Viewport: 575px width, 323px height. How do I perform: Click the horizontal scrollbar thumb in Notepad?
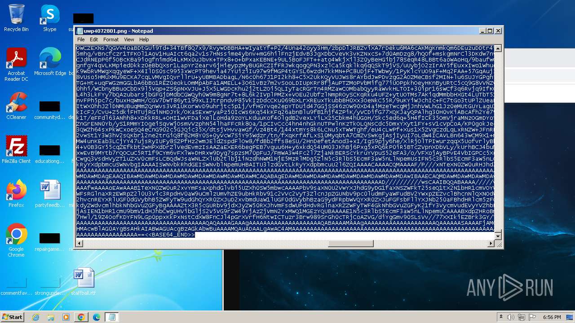point(350,244)
